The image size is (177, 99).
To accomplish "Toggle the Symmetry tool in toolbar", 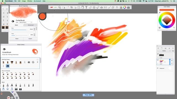I will [x=105, y=7].
